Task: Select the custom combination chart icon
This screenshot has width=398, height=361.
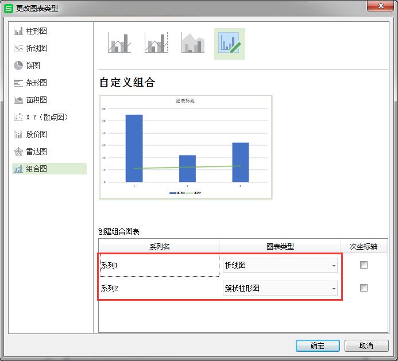Action: (x=230, y=44)
